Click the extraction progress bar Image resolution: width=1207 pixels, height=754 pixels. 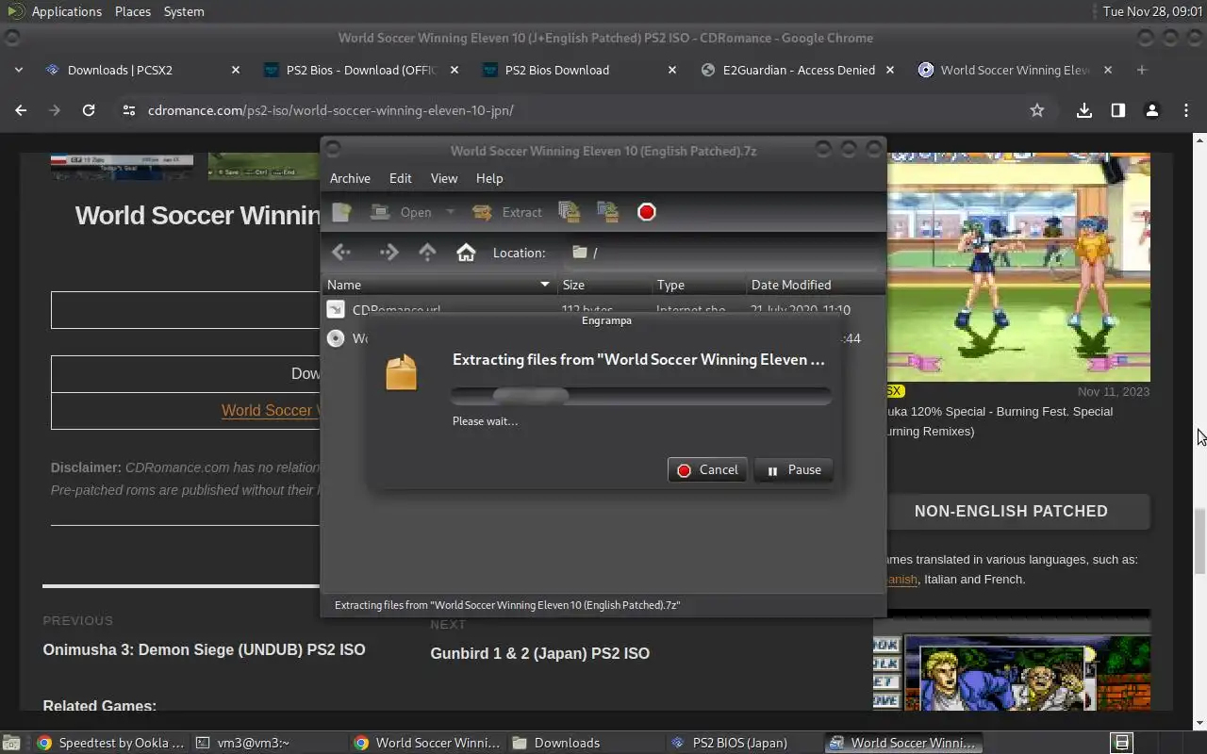pyautogui.click(x=641, y=395)
